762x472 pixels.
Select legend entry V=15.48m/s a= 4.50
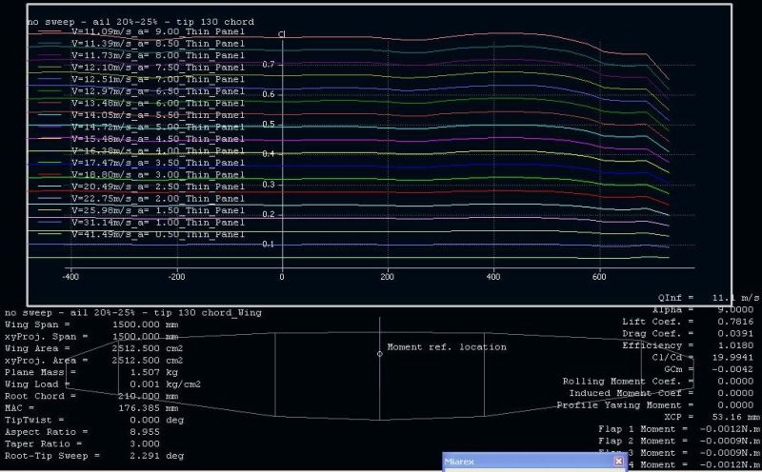[x=142, y=139]
